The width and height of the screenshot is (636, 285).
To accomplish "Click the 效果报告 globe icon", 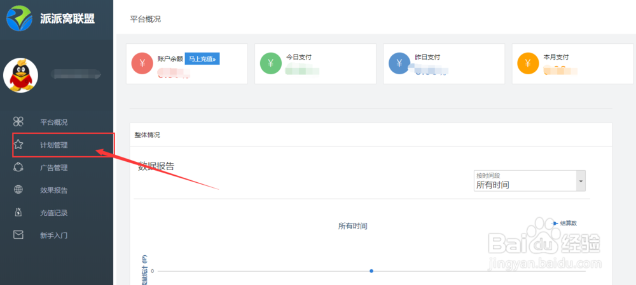I will (18, 189).
